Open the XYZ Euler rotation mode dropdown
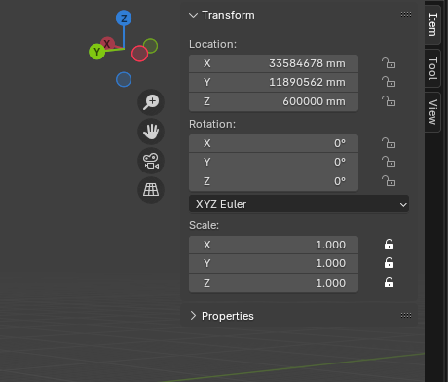Screen dimensions: 448x382 coord(299,204)
